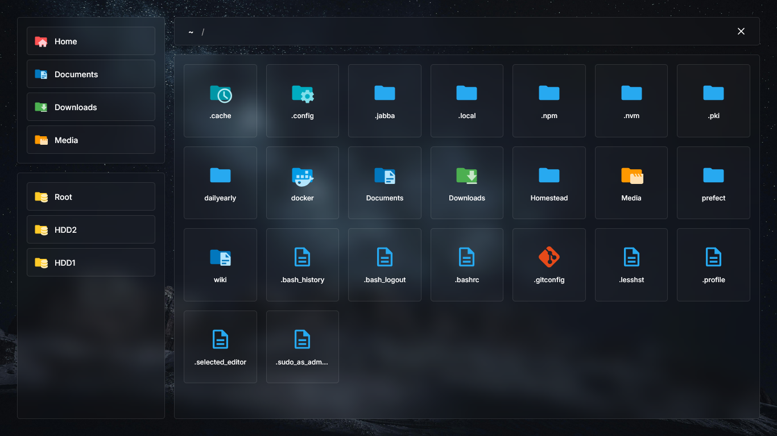Image resolution: width=777 pixels, height=436 pixels.
Task: Open the prefect folder icon
Action: point(713,175)
